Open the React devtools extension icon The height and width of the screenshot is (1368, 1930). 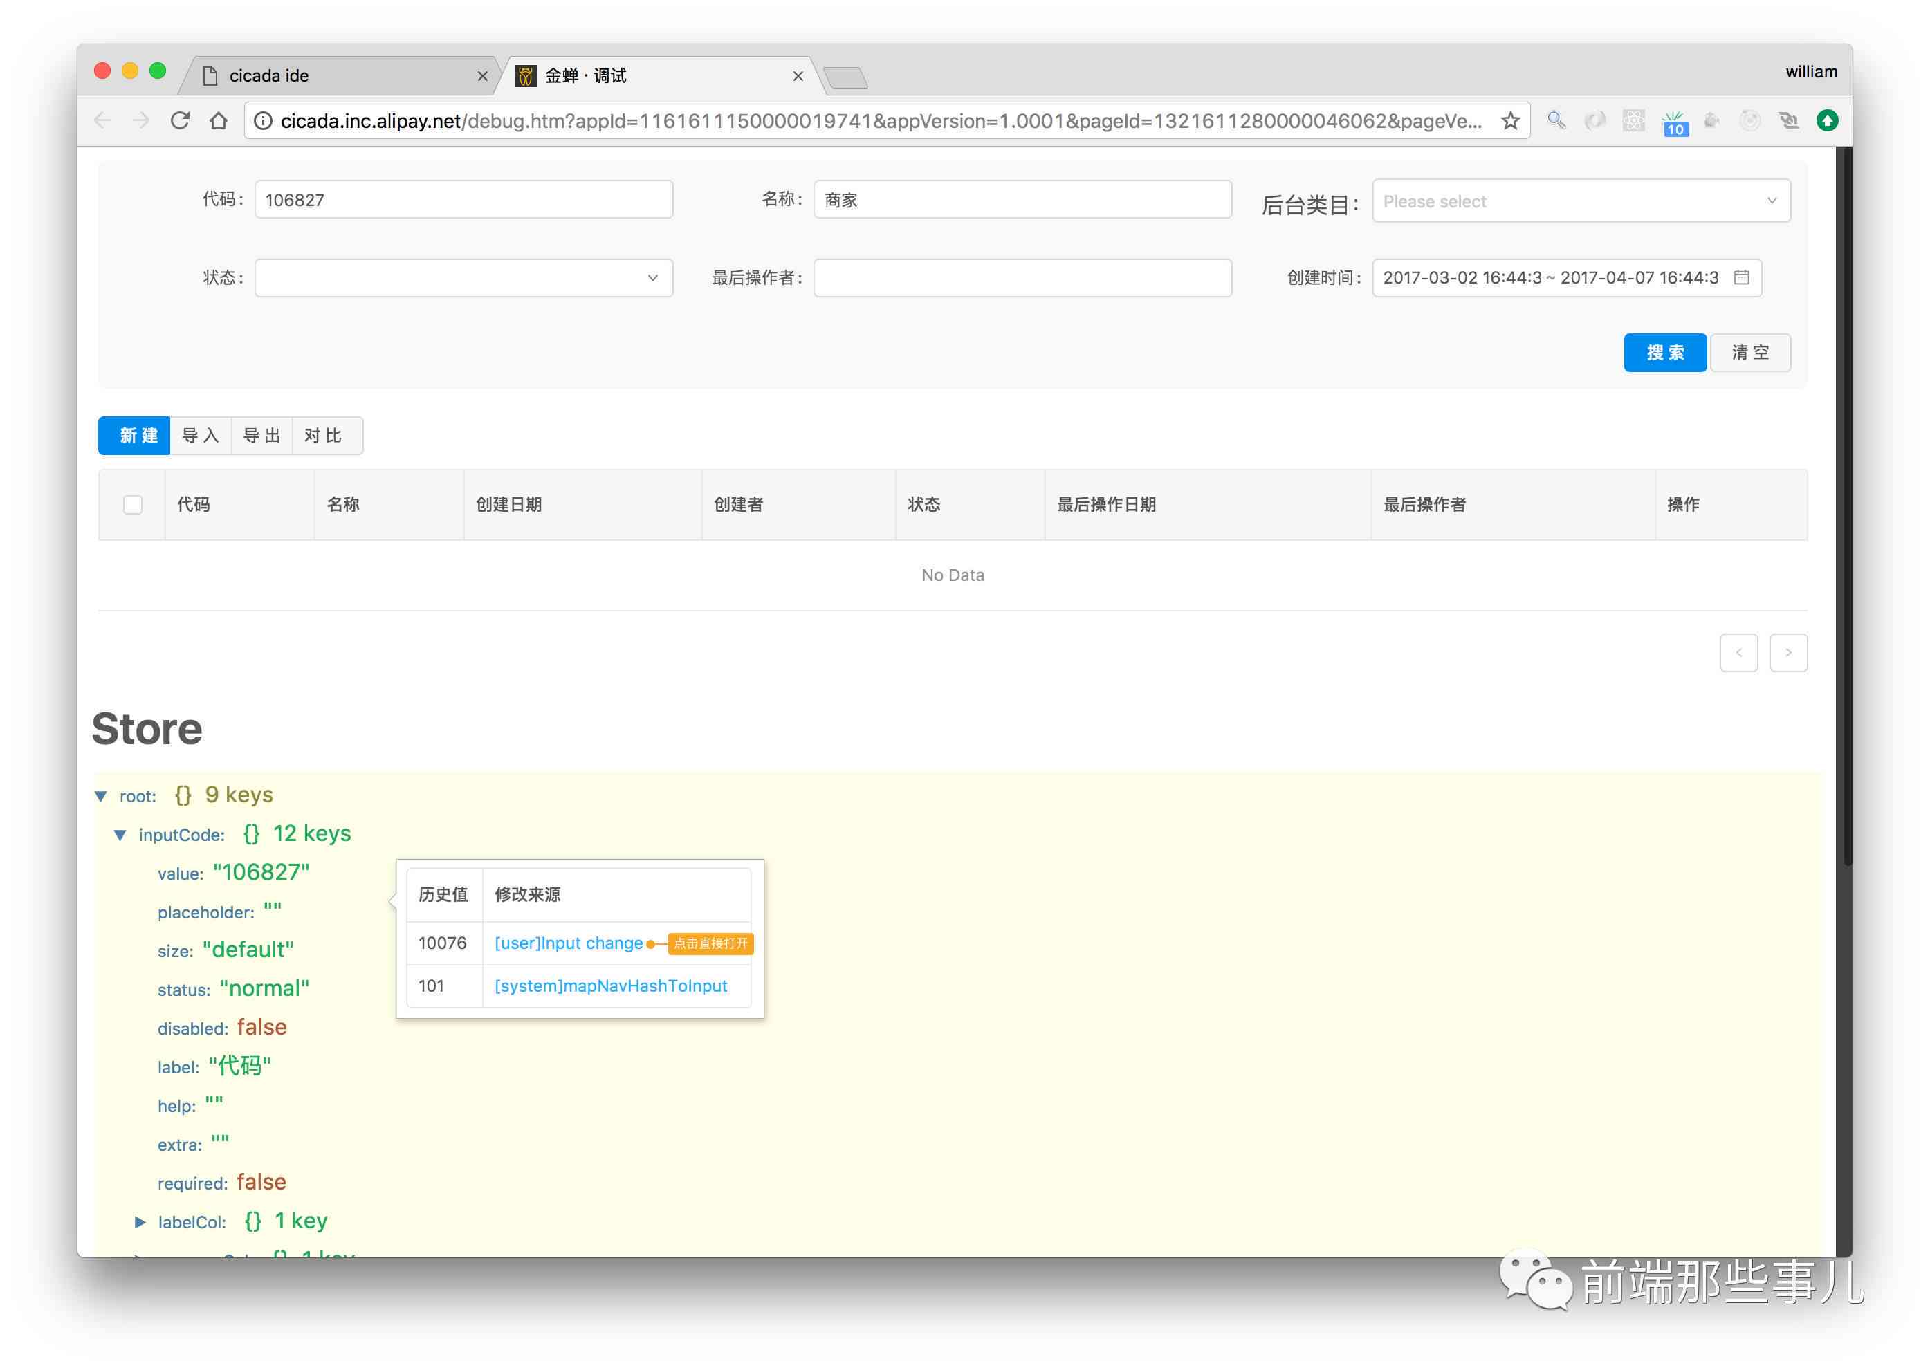point(1633,120)
